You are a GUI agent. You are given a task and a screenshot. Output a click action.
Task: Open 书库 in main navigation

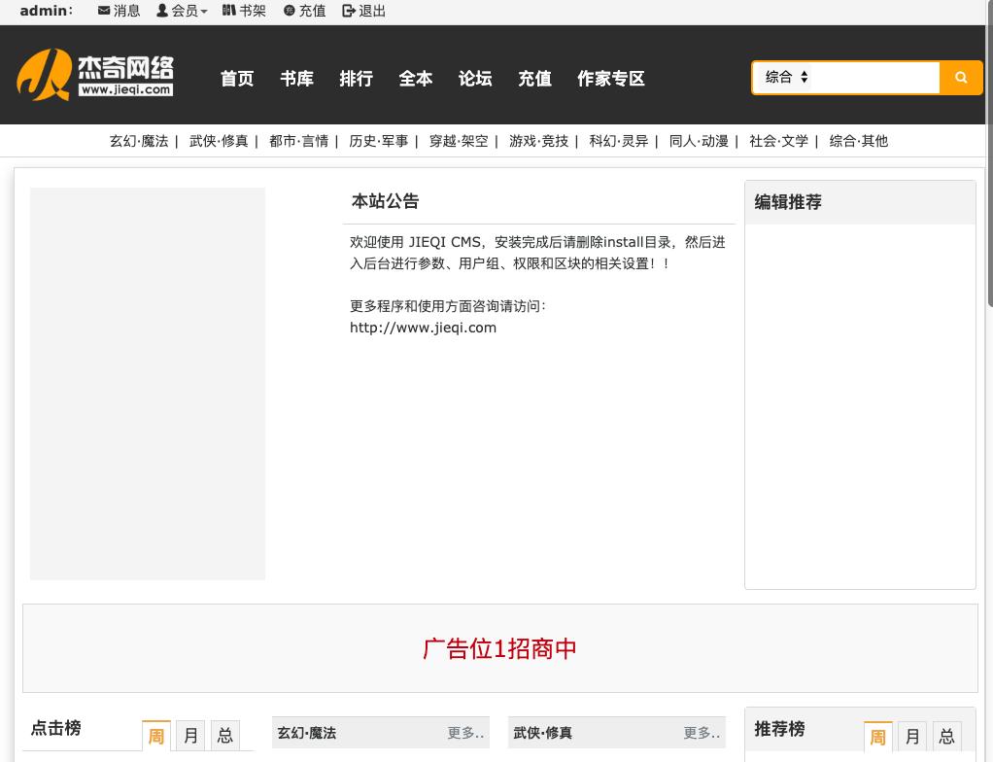pyautogui.click(x=297, y=79)
